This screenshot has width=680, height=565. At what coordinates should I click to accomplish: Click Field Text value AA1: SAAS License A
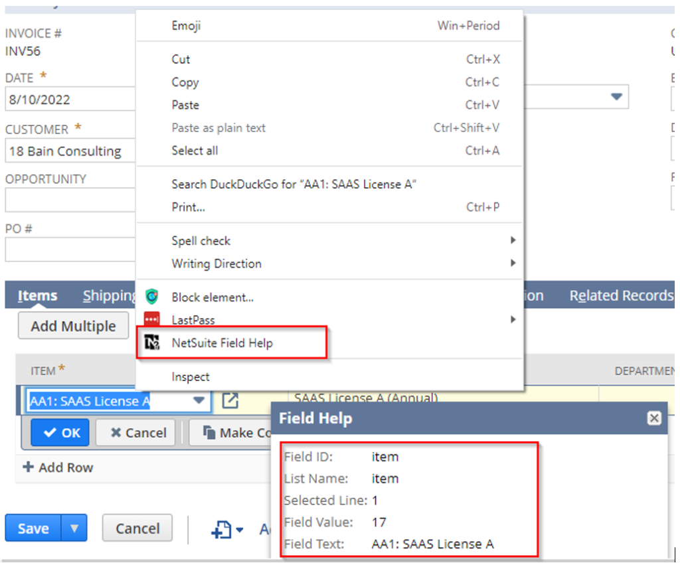click(x=432, y=544)
